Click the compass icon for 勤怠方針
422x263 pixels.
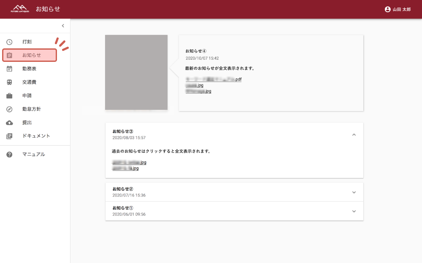pyautogui.click(x=9, y=109)
